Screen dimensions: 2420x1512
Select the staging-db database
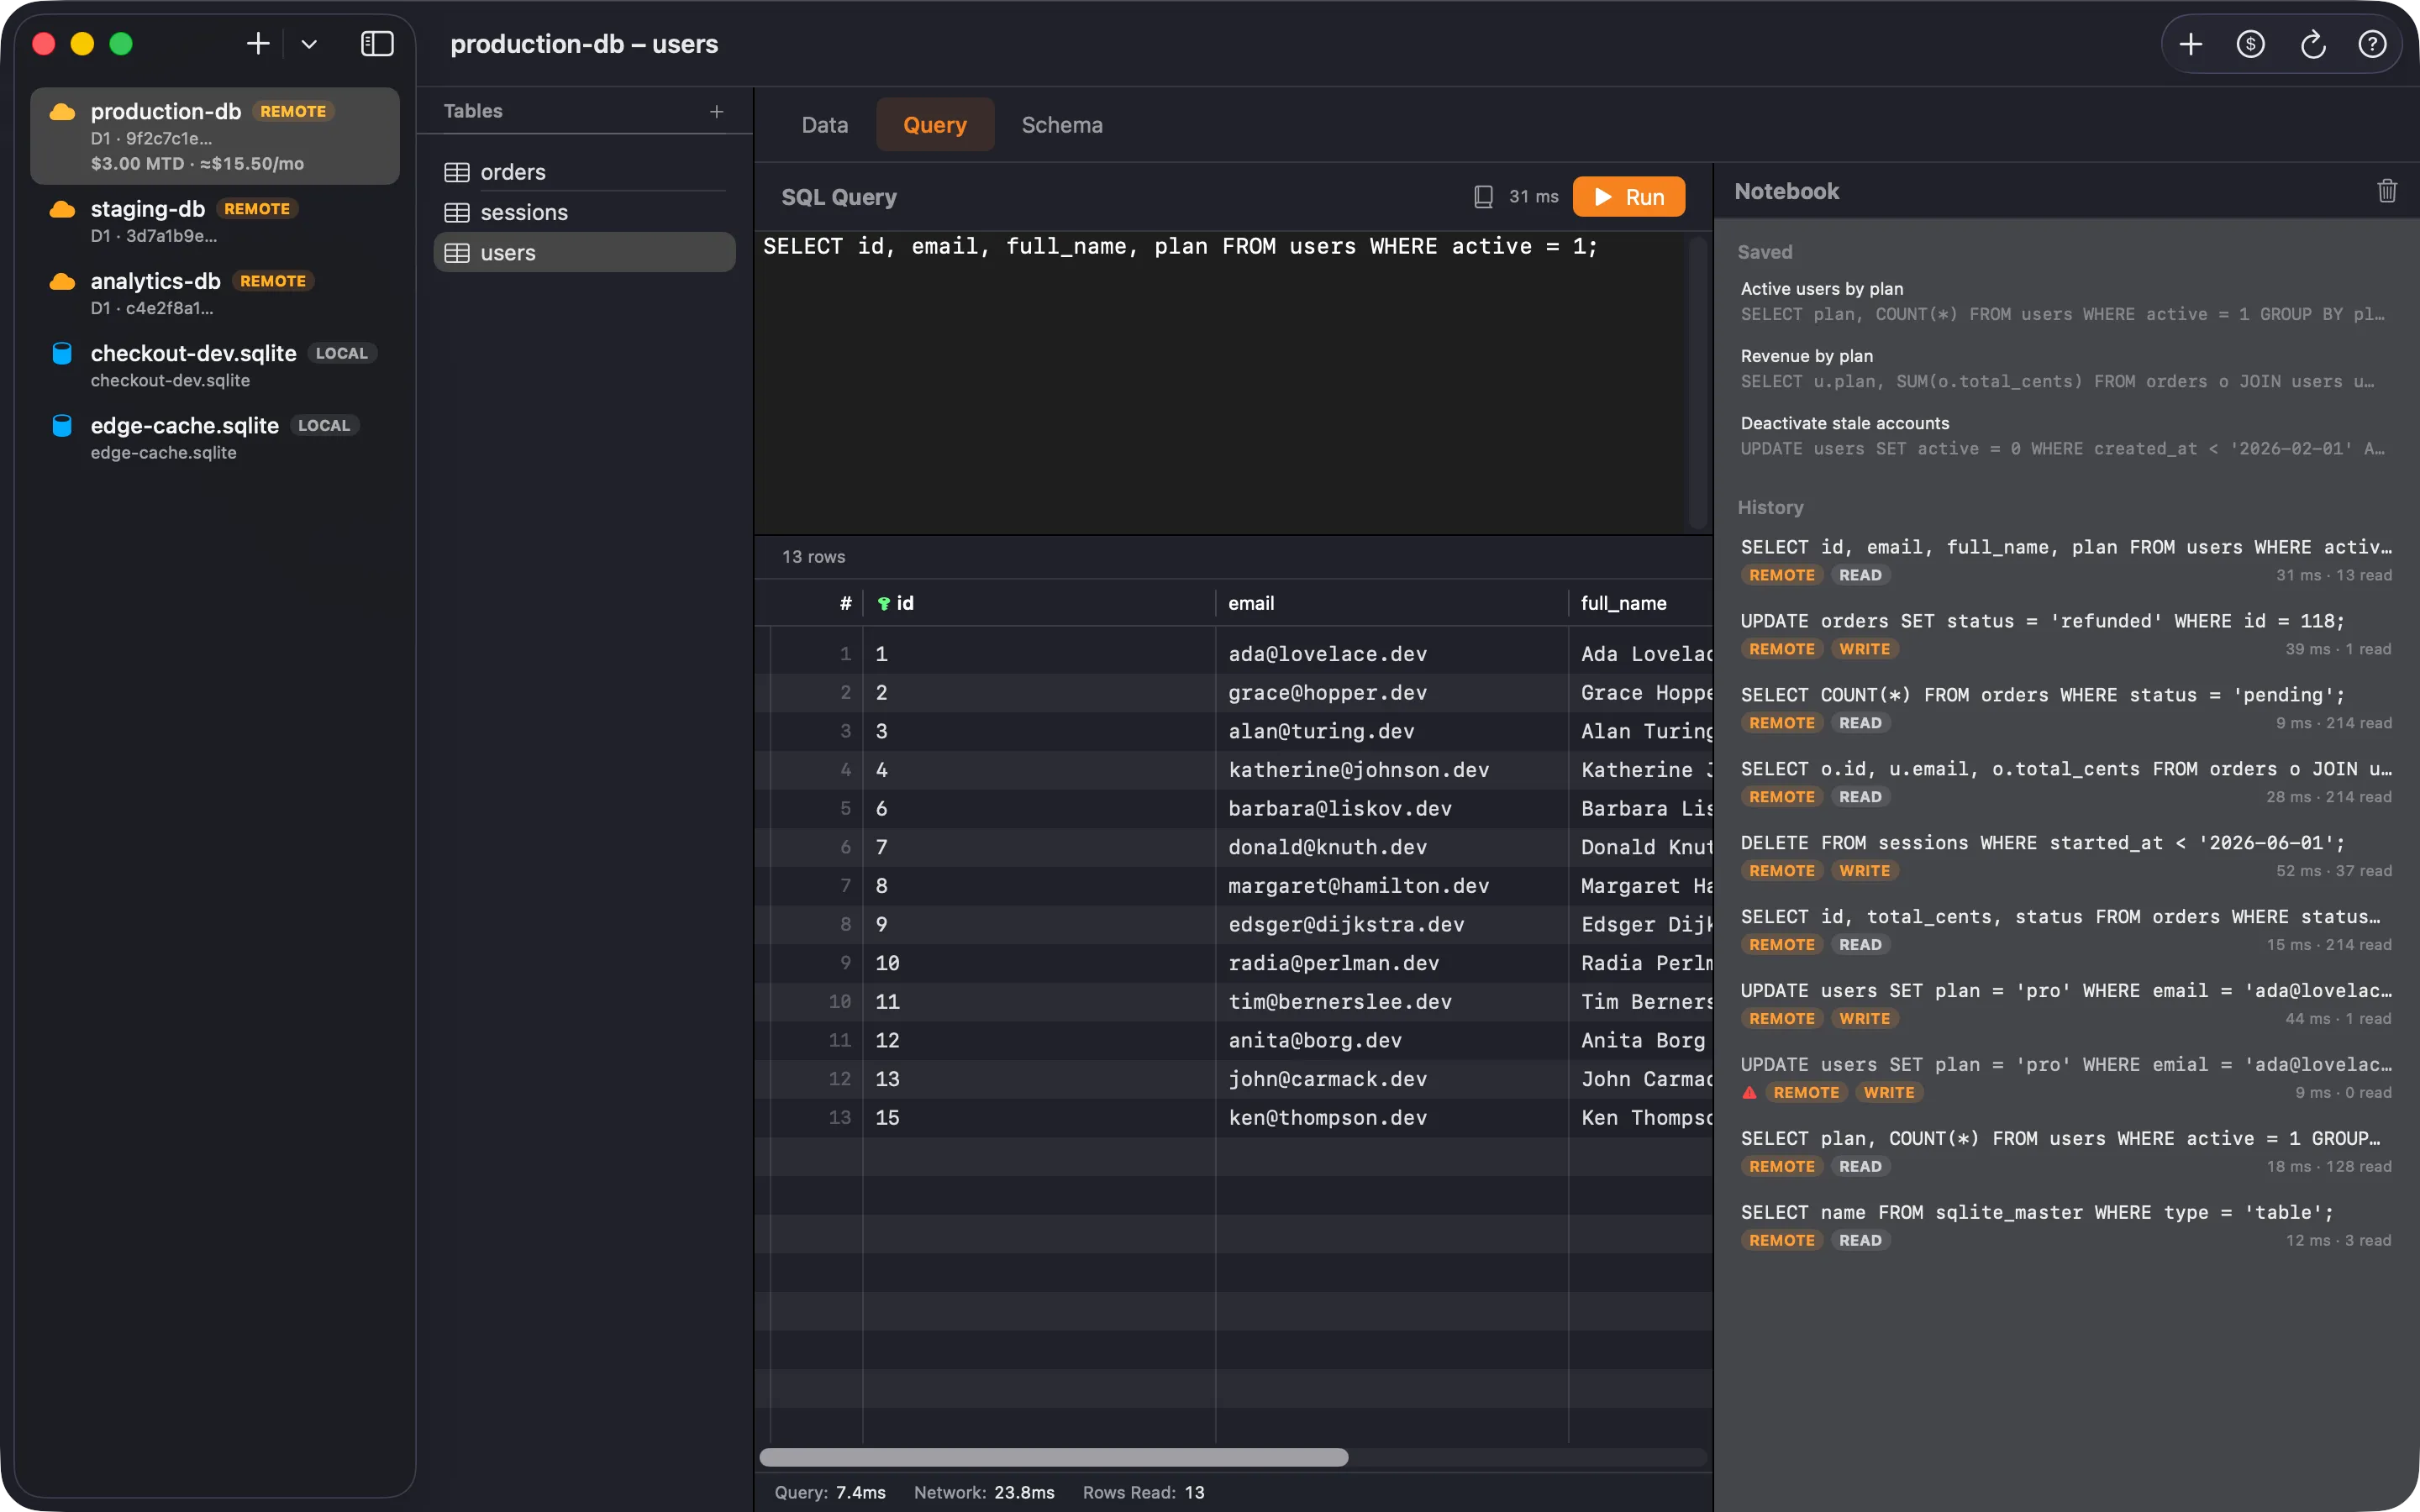coord(215,221)
